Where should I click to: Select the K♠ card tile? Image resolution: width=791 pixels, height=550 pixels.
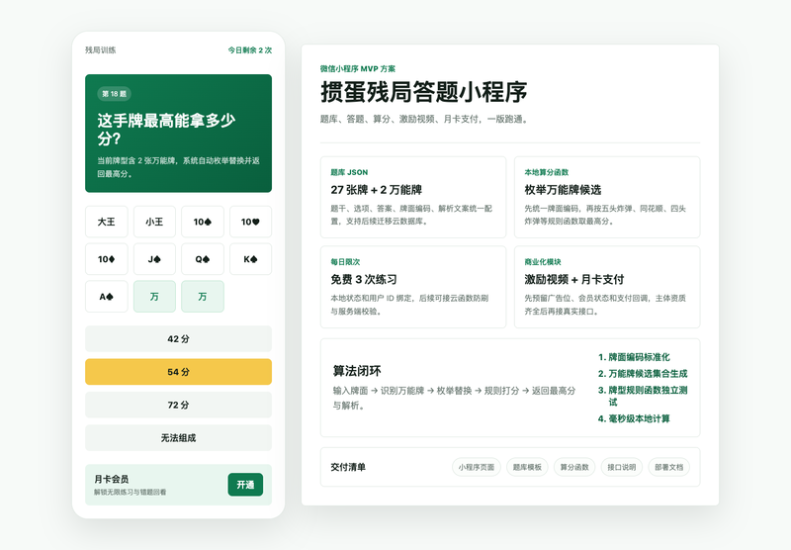(250, 259)
